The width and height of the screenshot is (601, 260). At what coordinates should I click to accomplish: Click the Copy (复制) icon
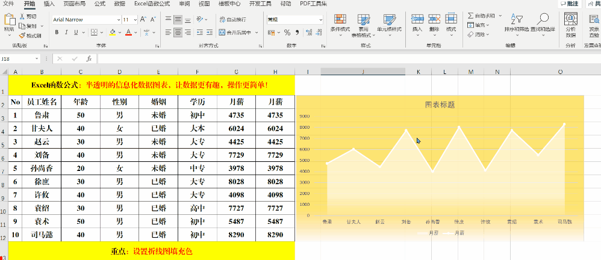22,26
